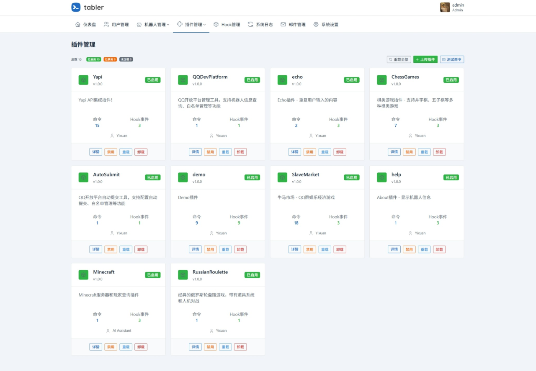
Task: View 详情 for the AutoSubmit plugin
Action: click(x=96, y=249)
